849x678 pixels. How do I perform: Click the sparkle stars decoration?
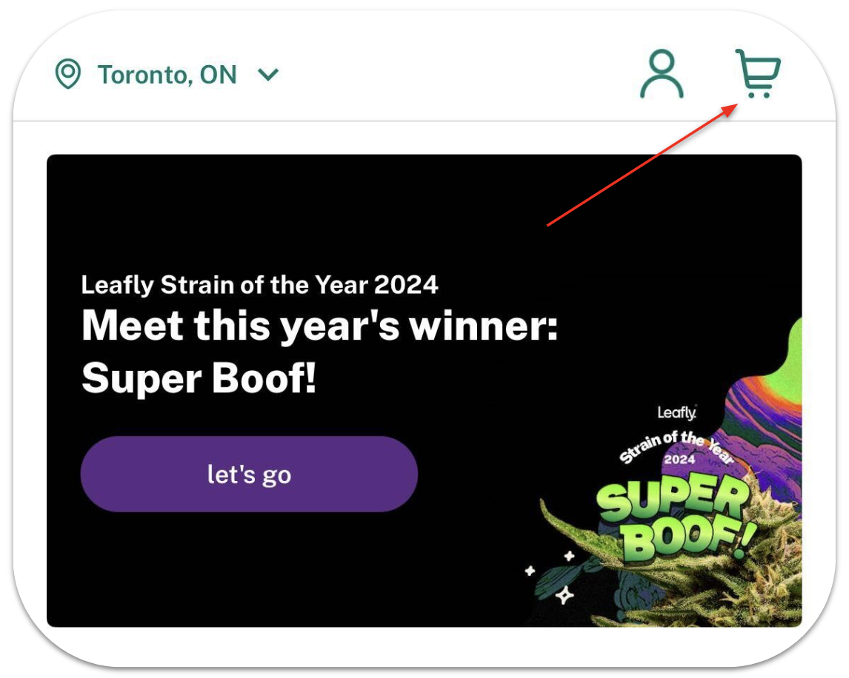[553, 578]
